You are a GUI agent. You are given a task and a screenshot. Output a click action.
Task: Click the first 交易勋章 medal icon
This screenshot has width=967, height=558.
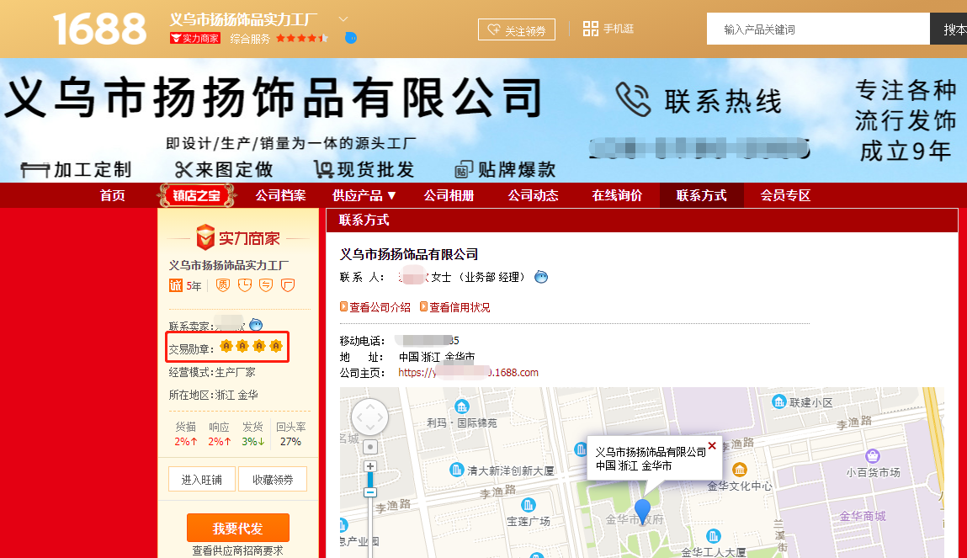(x=226, y=346)
